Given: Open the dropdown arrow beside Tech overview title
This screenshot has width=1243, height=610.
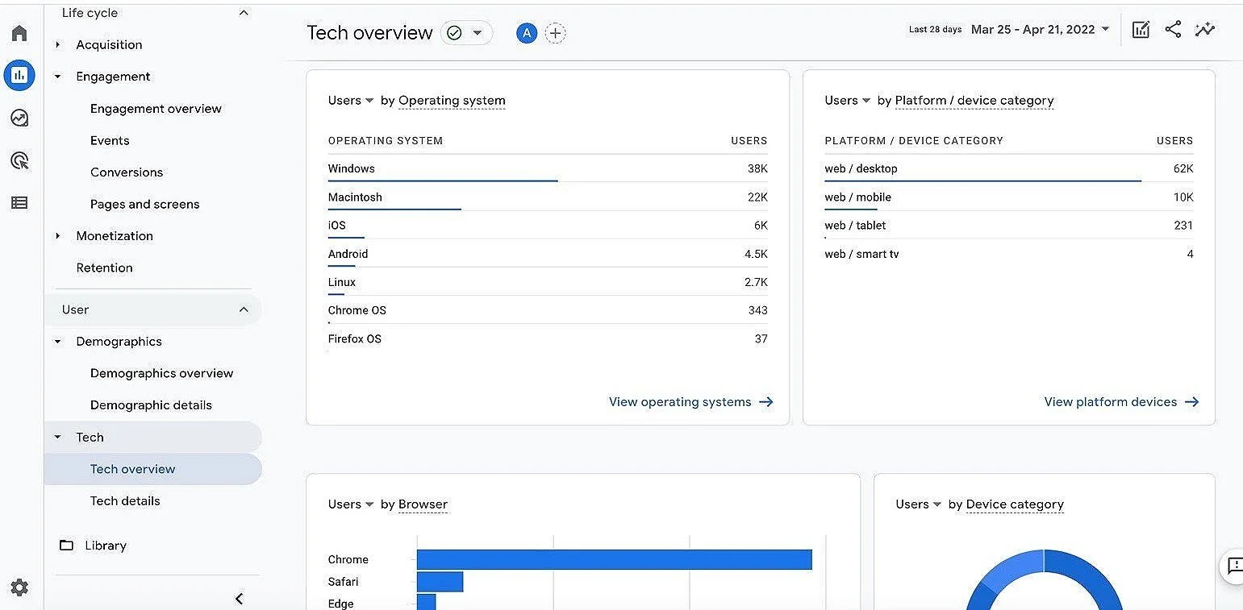Looking at the screenshot, I should [x=478, y=33].
